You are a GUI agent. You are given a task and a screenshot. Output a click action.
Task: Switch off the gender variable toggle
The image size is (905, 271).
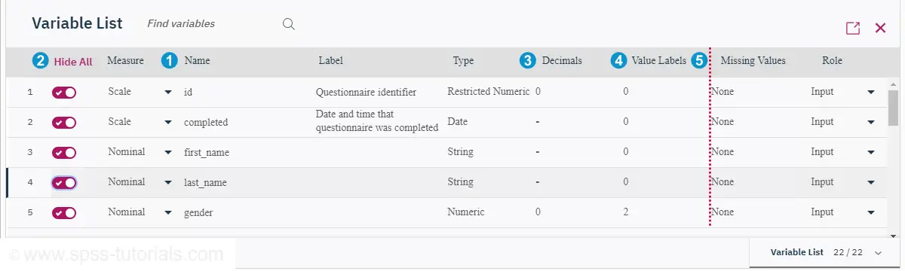64,212
